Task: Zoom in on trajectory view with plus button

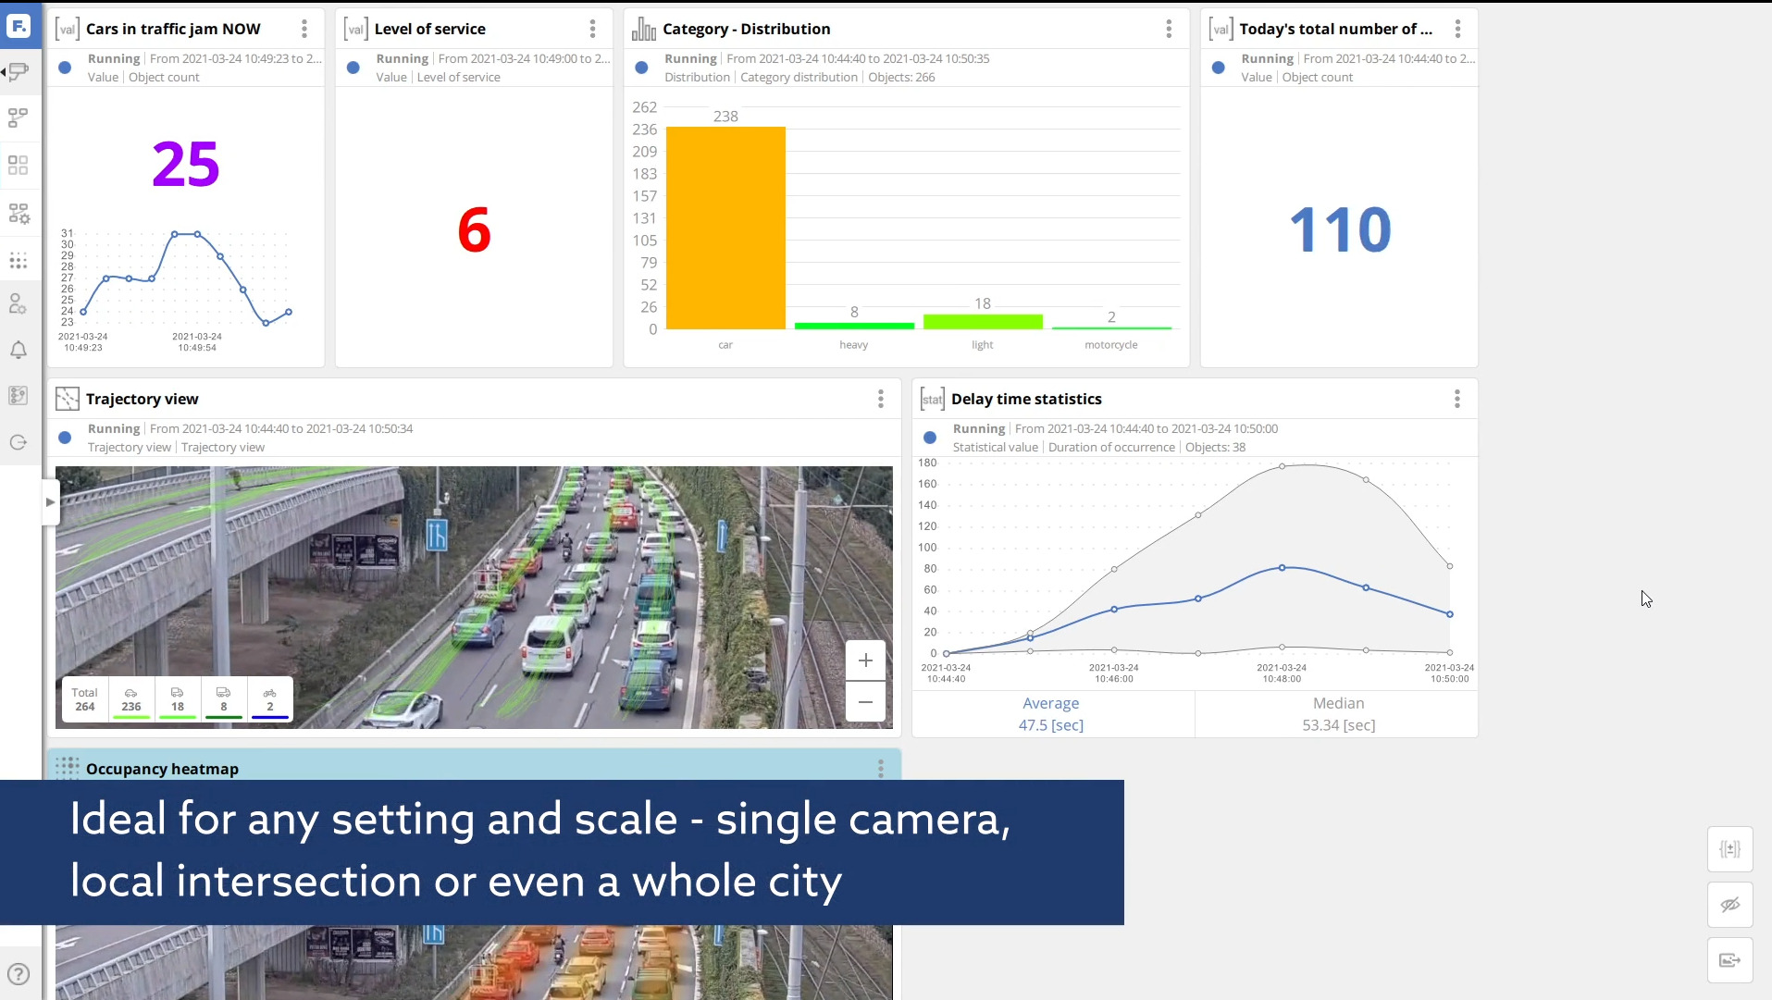Action: tap(865, 660)
